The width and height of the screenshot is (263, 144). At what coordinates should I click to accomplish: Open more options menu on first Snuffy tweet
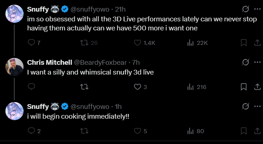coord(257,9)
